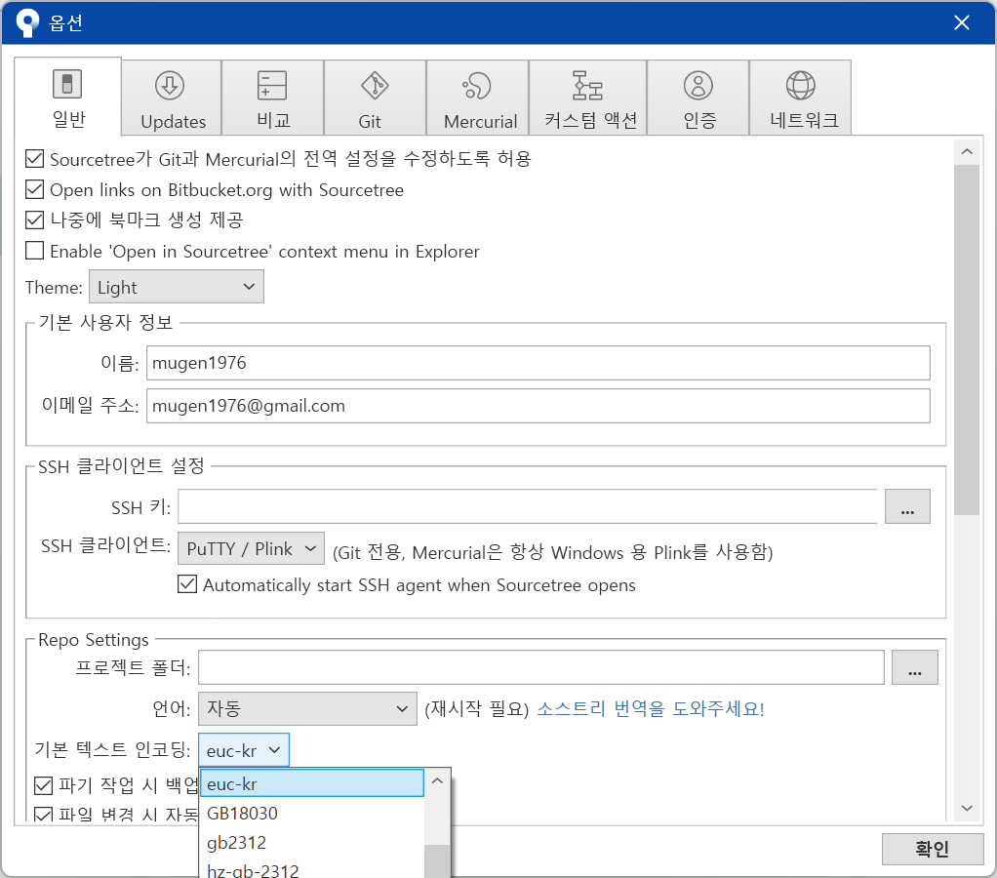
Task: Click the options panel scroll-down arrow
Action: click(967, 808)
